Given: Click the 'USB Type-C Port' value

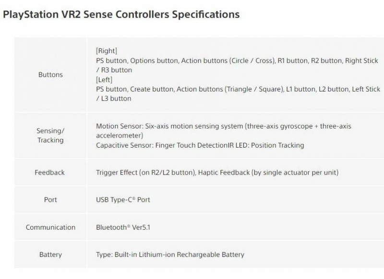Looking at the screenshot, I should pyautogui.click(x=123, y=199).
